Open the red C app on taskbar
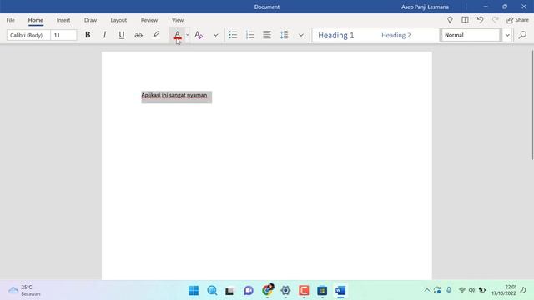The height and width of the screenshot is (300, 534). pyautogui.click(x=304, y=291)
